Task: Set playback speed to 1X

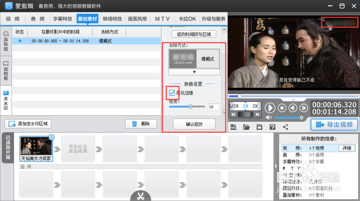Action: point(246,106)
